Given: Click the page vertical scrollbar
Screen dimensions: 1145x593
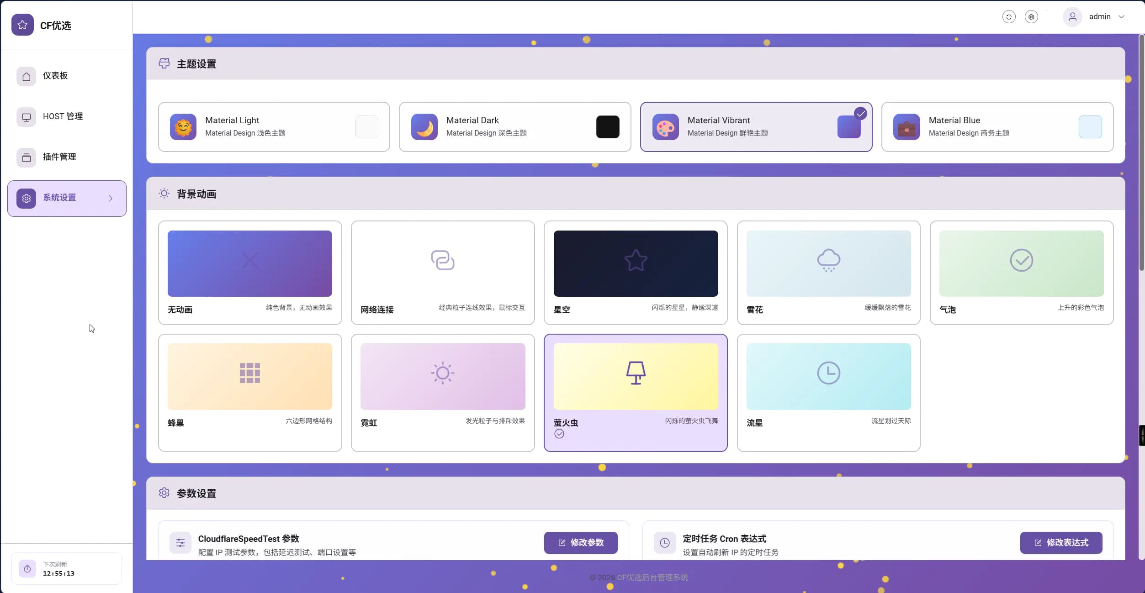Looking at the screenshot, I should click(1141, 153).
